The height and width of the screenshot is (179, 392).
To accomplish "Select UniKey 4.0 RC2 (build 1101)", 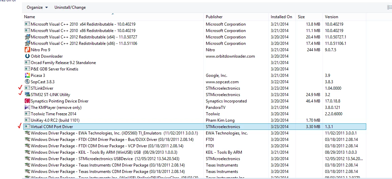I will pos(55,120).
